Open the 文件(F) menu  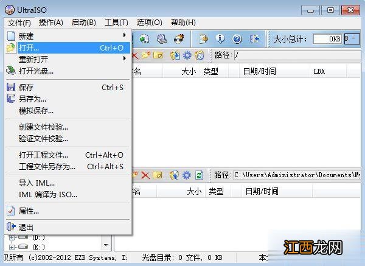19,23
